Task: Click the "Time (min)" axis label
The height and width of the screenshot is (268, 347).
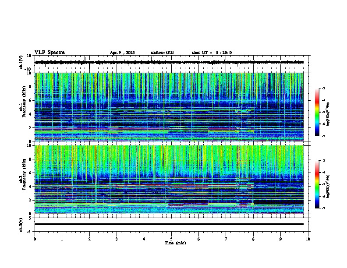Action: tap(175, 243)
